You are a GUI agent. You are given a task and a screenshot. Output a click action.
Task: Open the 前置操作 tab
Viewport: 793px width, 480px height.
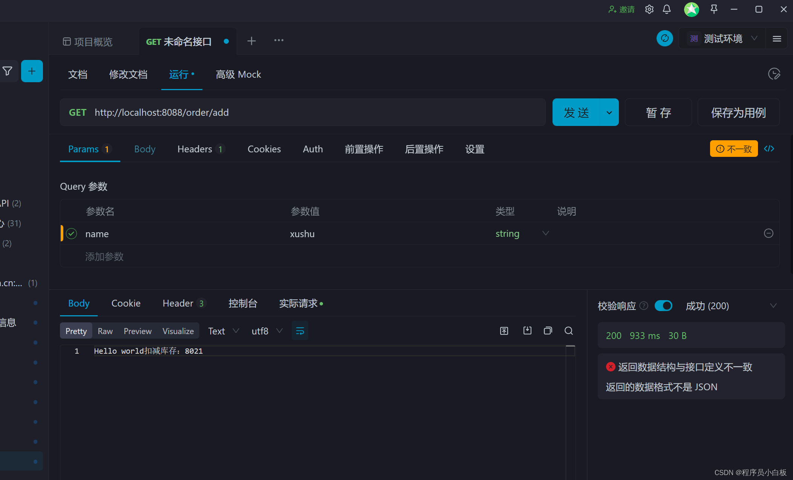[364, 149]
